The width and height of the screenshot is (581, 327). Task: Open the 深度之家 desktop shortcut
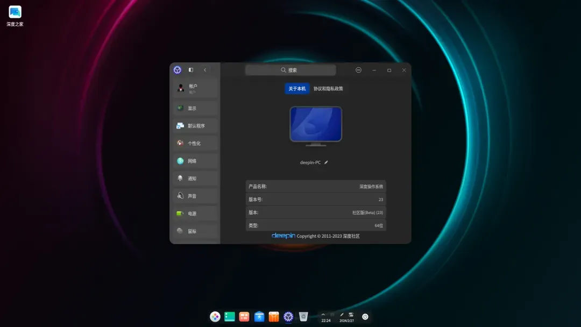(x=15, y=16)
